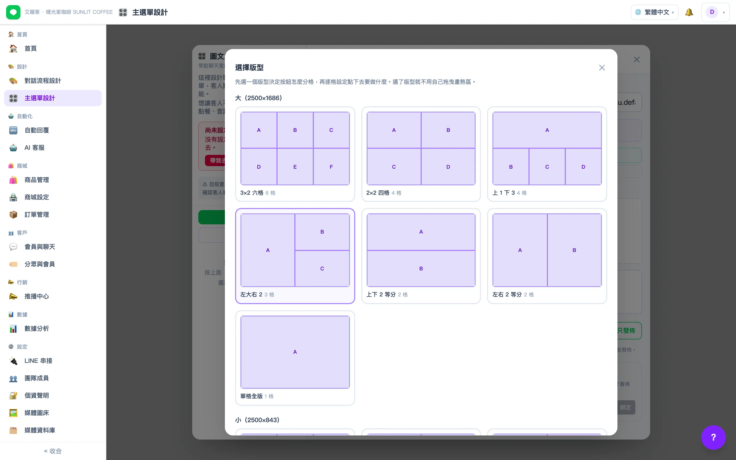The image size is (736, 460).
Task: Pick the 左右 2 等分 layout
Action: [x=547, y=256]
